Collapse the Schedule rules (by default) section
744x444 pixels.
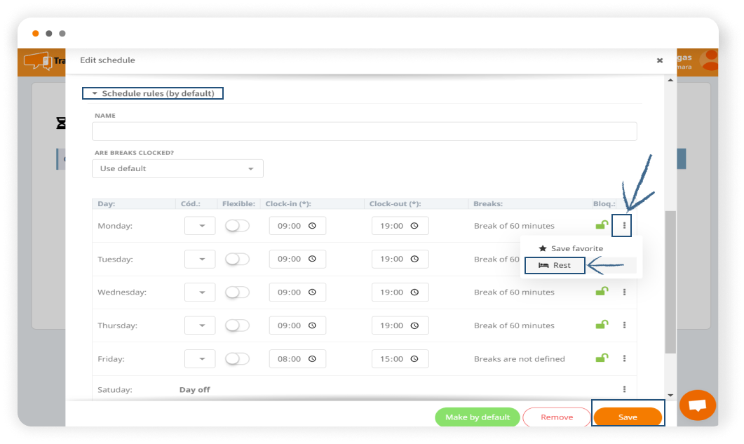[153, 93]
